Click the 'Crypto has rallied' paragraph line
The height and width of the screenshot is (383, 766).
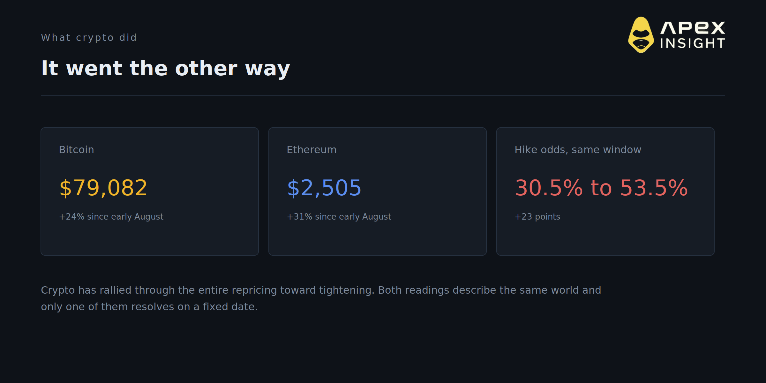click(x=321, y=290)
